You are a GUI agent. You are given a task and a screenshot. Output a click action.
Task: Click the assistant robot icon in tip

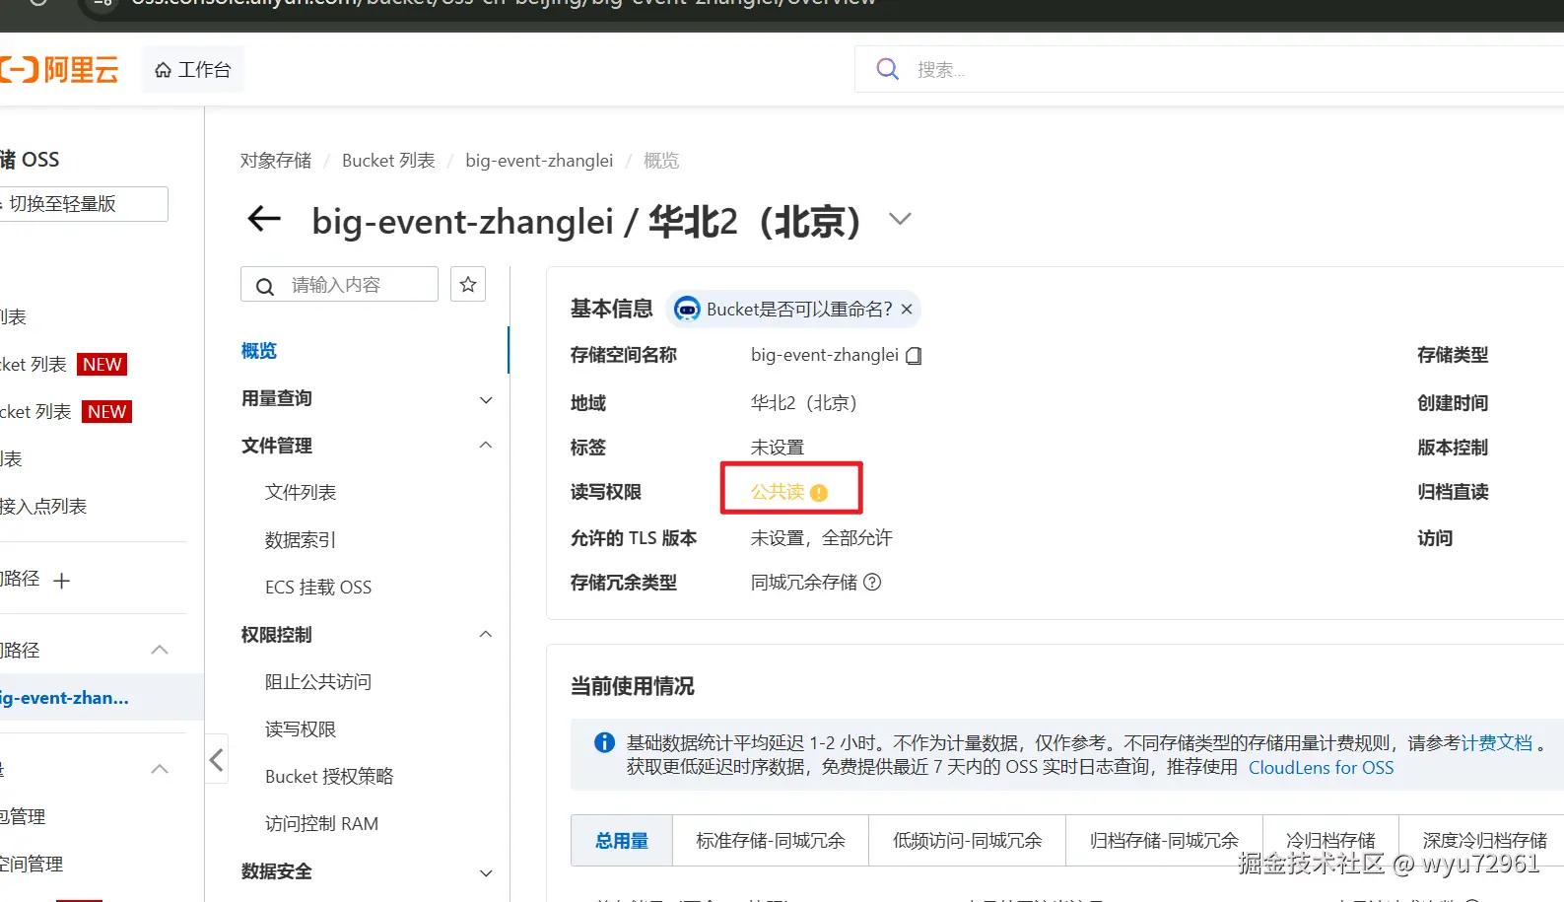click(687, 310)
